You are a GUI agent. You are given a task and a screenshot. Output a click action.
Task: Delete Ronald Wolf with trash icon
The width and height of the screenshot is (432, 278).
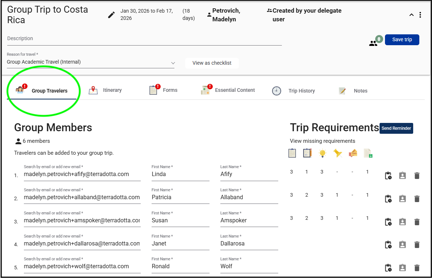417,268
